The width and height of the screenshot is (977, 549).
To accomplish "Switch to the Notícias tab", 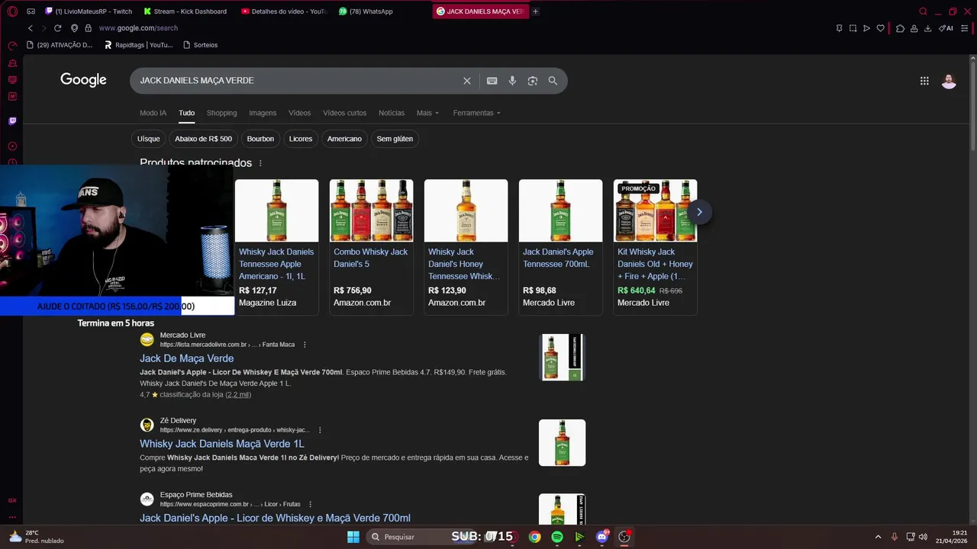I will coord(392,113).
